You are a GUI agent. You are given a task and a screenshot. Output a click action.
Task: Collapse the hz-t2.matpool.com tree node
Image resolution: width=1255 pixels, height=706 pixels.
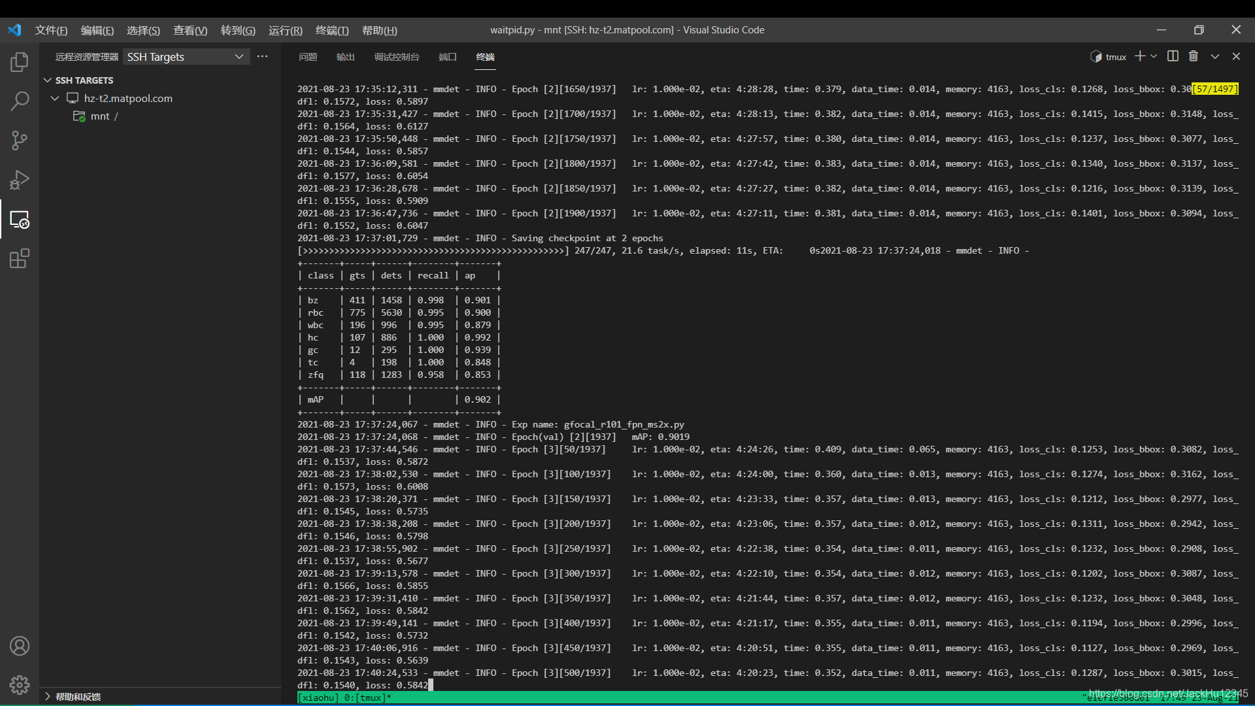(54, 98)
